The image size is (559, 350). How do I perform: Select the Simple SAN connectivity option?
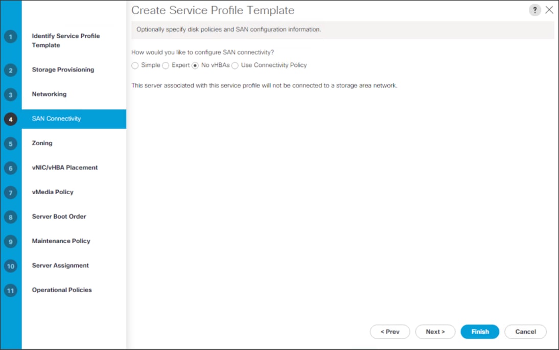click(x=135, y=65)
